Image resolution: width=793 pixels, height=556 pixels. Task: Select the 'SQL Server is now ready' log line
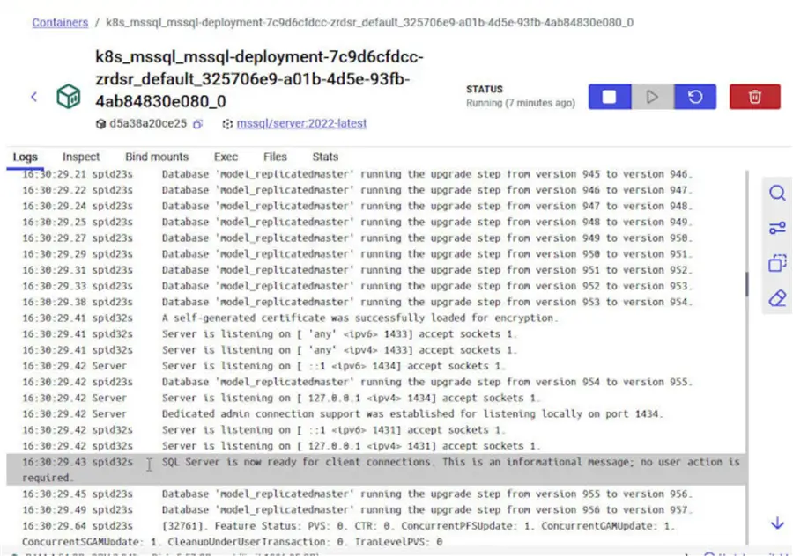(376, 470)
